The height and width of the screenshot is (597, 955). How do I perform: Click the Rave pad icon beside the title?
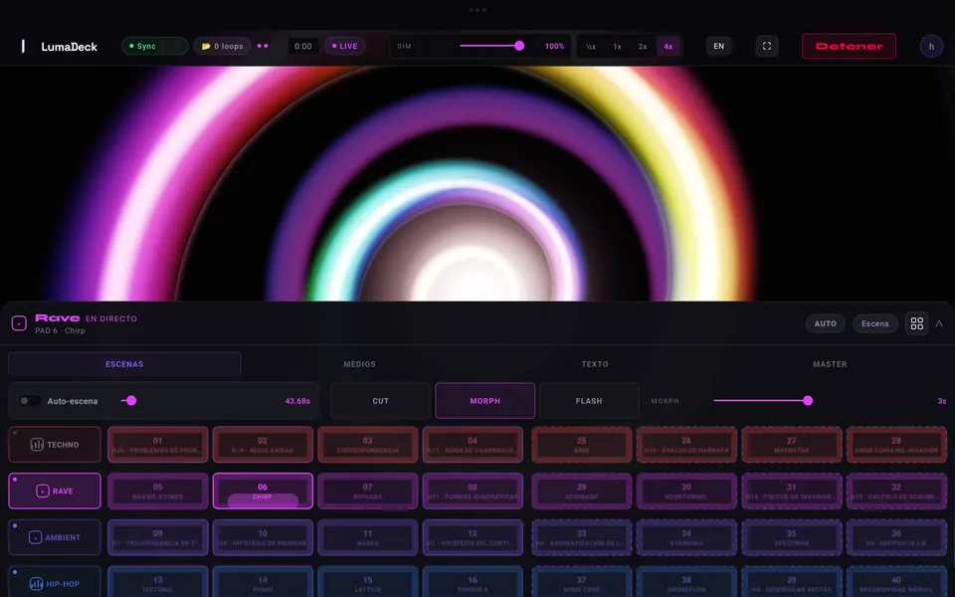click(19, 323)
